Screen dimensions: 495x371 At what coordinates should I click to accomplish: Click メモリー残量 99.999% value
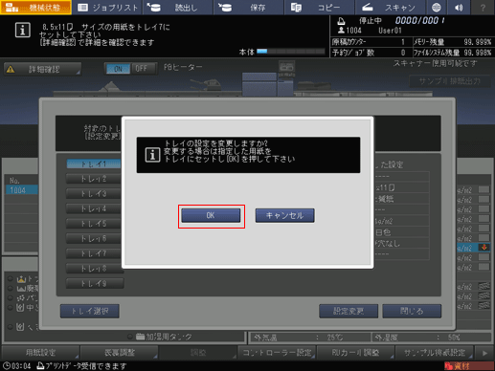pos(478,42)
